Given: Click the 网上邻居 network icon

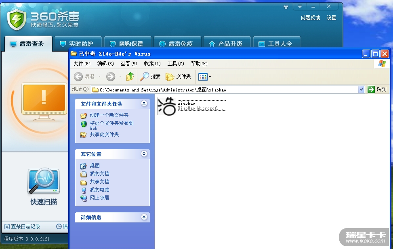Looking at the screenshot, I should click(x=84, y=198).
